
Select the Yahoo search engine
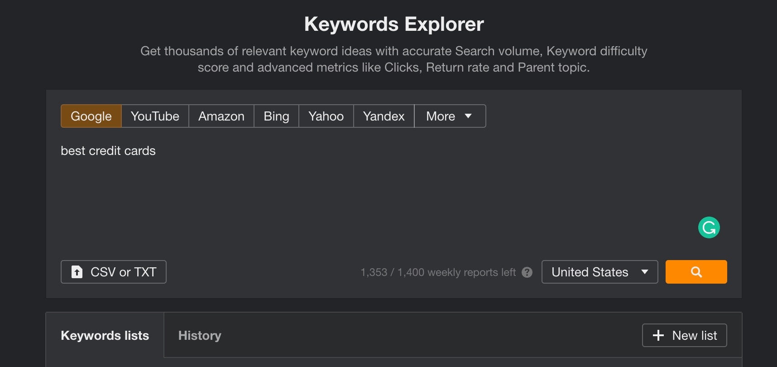pos(326,116)
